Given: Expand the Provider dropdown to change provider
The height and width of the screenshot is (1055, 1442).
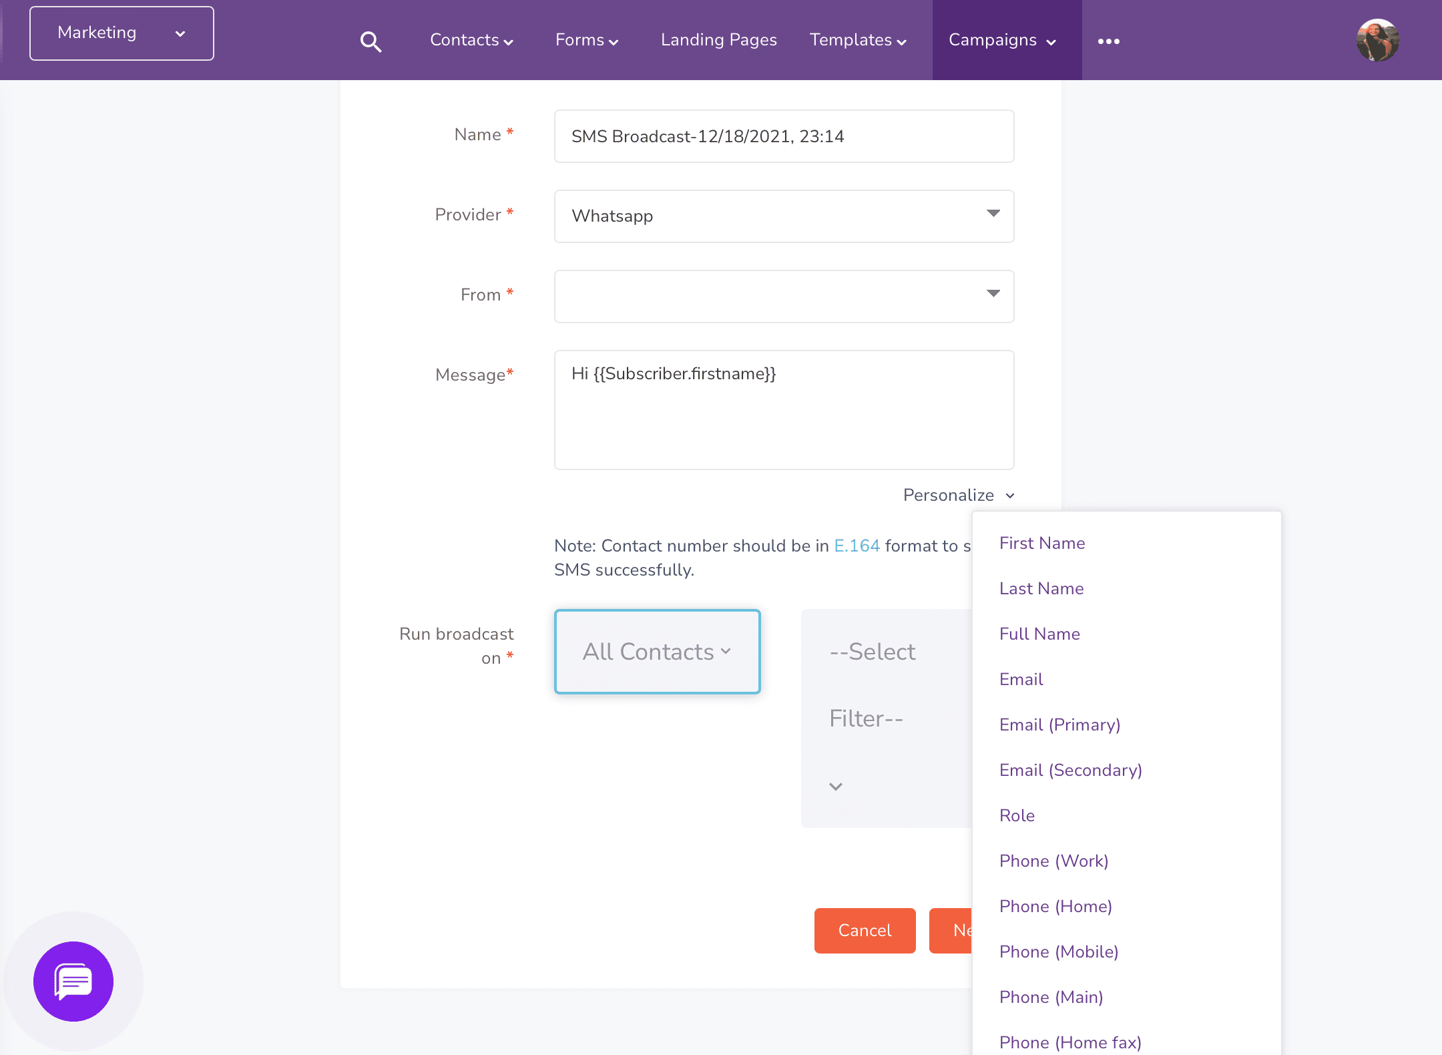Looking at the screenshot, I should pyautogui.click(x=784, y=215).
